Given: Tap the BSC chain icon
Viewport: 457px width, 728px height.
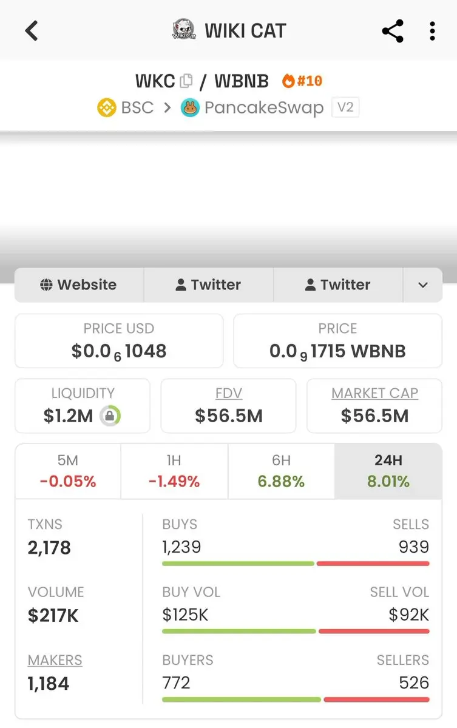Looking at the screenshot, I should 106,108.
